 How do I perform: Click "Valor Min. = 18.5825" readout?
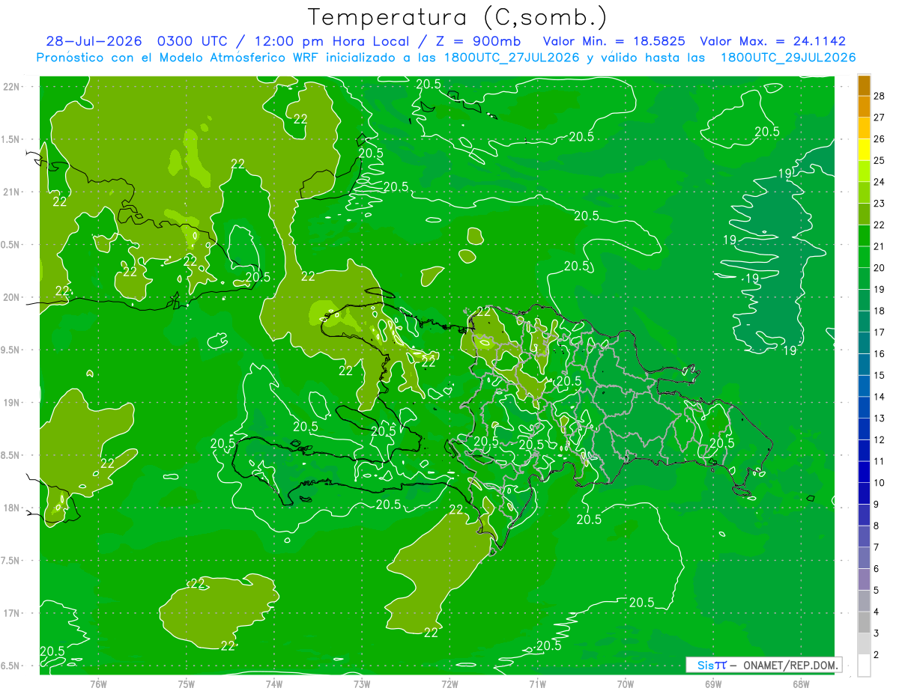coord(614,41)
